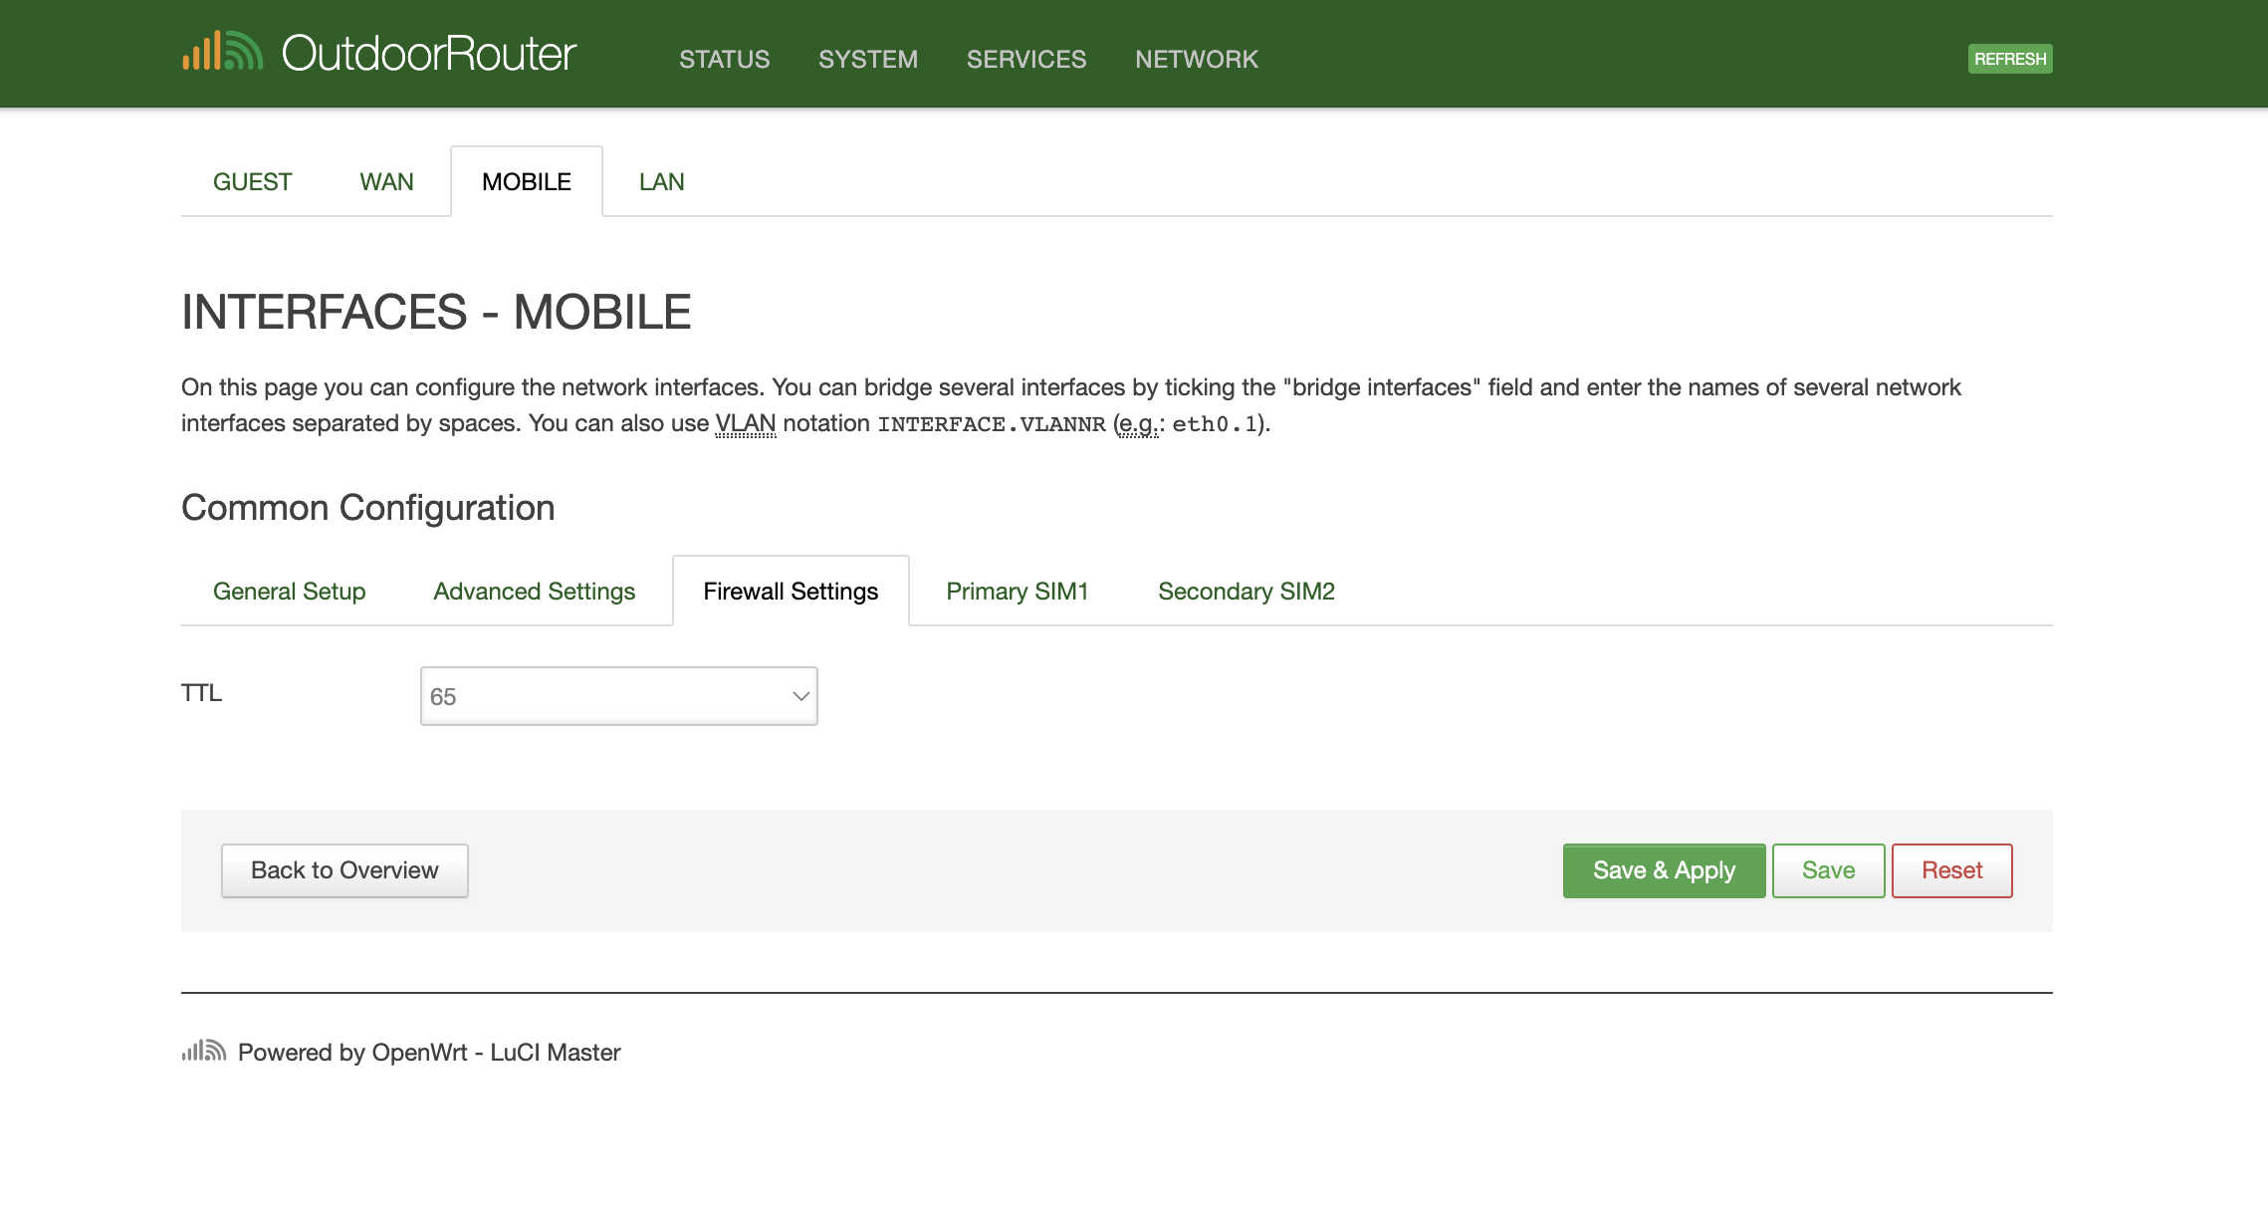Viewport: 2268px width, 1209px height.
Task: Expand the TTL dropdown showing 65
Action: coord(619,696)
